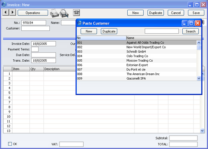Click the telephone icon in toolbar
The image size is (208, 149).
[x=77, y=13]
